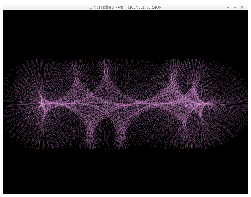
Task: Click the empty black area above the pattern
Action: [x=125, y=34]
